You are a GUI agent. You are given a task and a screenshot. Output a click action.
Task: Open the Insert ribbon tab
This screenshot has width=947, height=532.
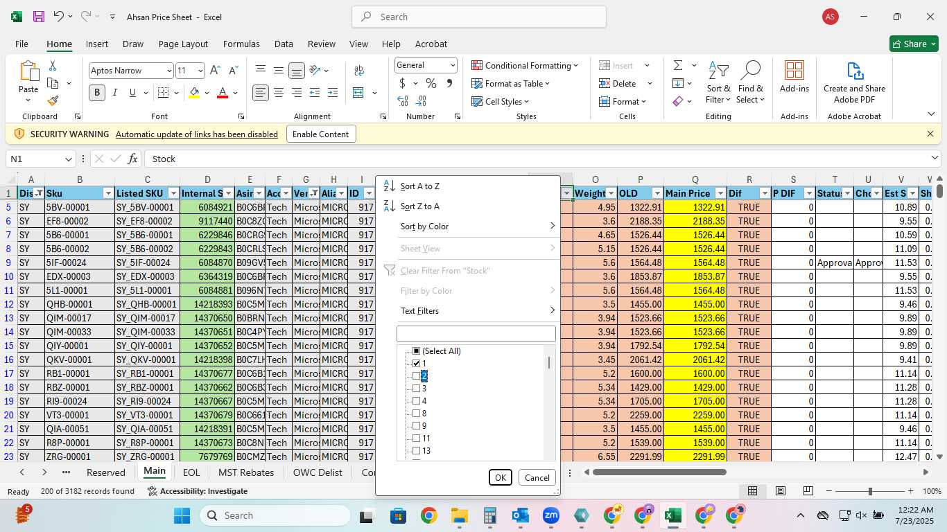click(x=97, y=44)
